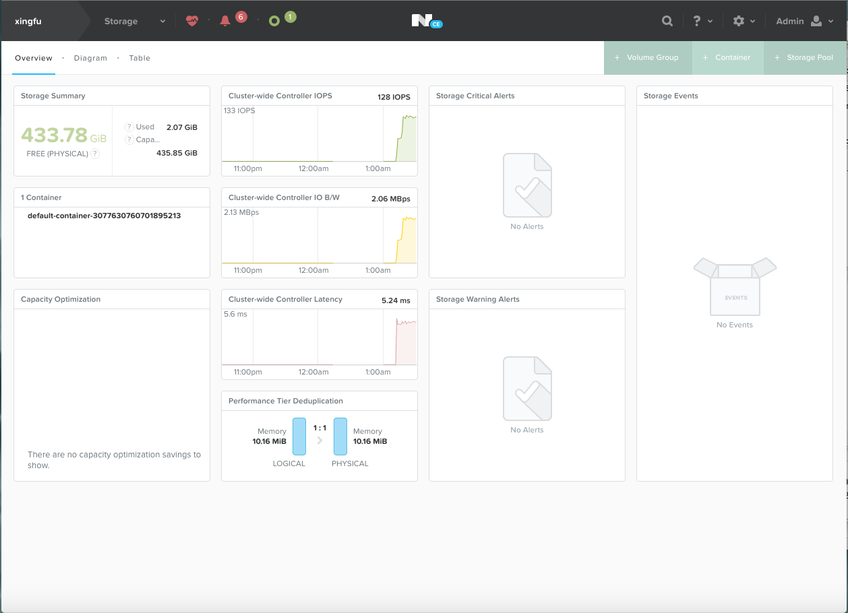848x613 pixels.
Task: Click the Admin user avatar icon
Action: [x=816, y=21]
